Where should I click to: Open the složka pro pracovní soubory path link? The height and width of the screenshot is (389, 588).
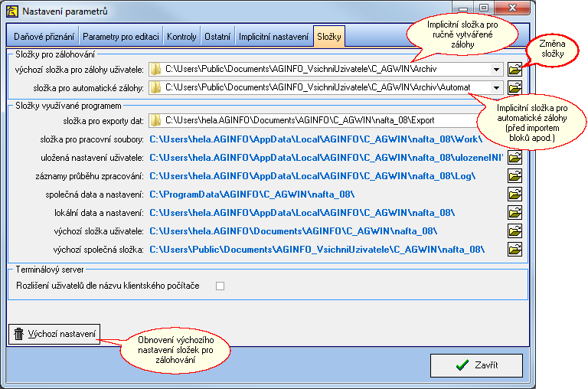click(x=315, y=139)
